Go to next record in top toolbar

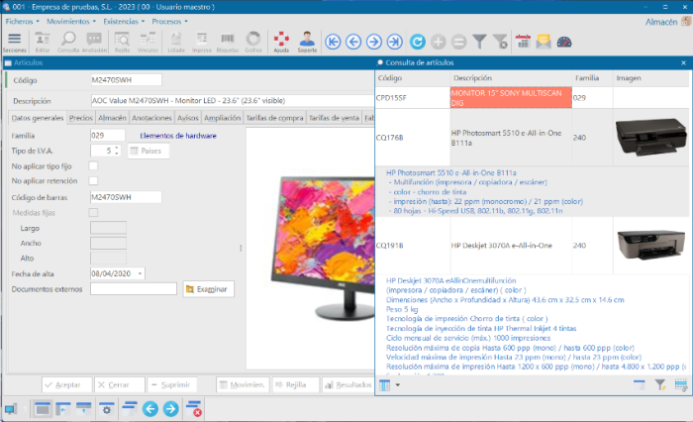(374, 42)
